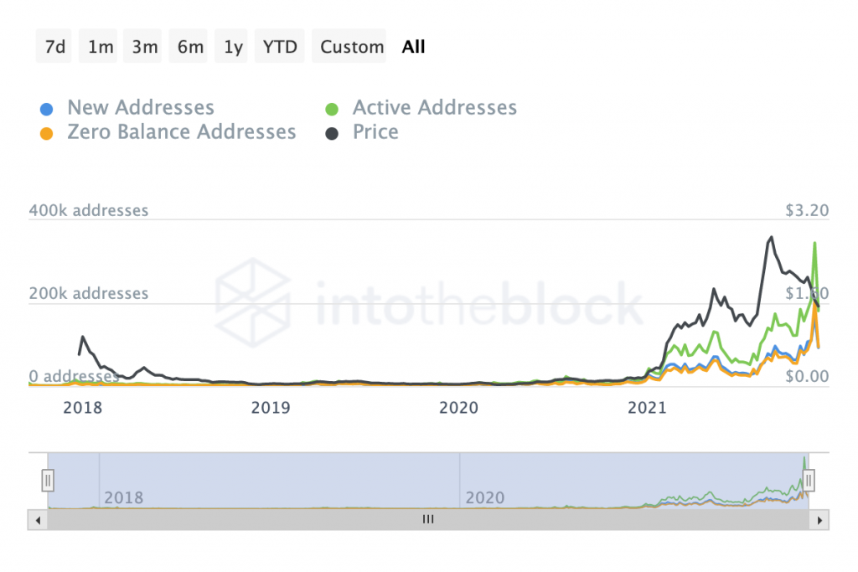858x572 pixels.
Task: Select the All time range
Action: [413, 47]
